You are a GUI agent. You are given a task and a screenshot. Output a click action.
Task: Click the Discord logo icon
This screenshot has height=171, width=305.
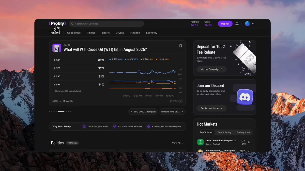click(245, 97)
